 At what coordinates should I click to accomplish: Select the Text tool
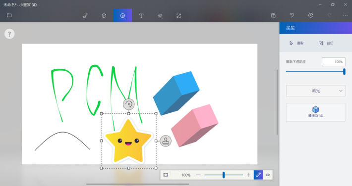tap(141, 15)
